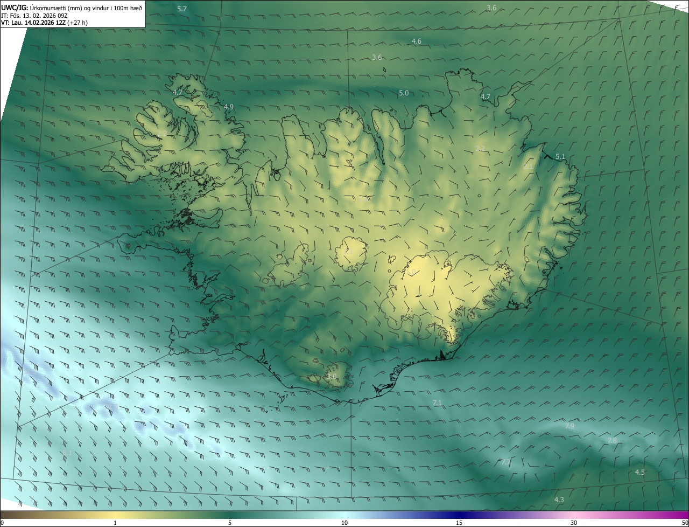The height and width of the screenshot is (527, 689).
Task: Click the 2.1 precipitation value
Action: 528,167
